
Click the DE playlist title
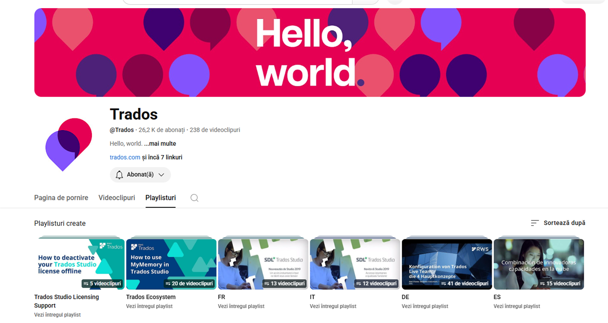click(x=406, y=297)
